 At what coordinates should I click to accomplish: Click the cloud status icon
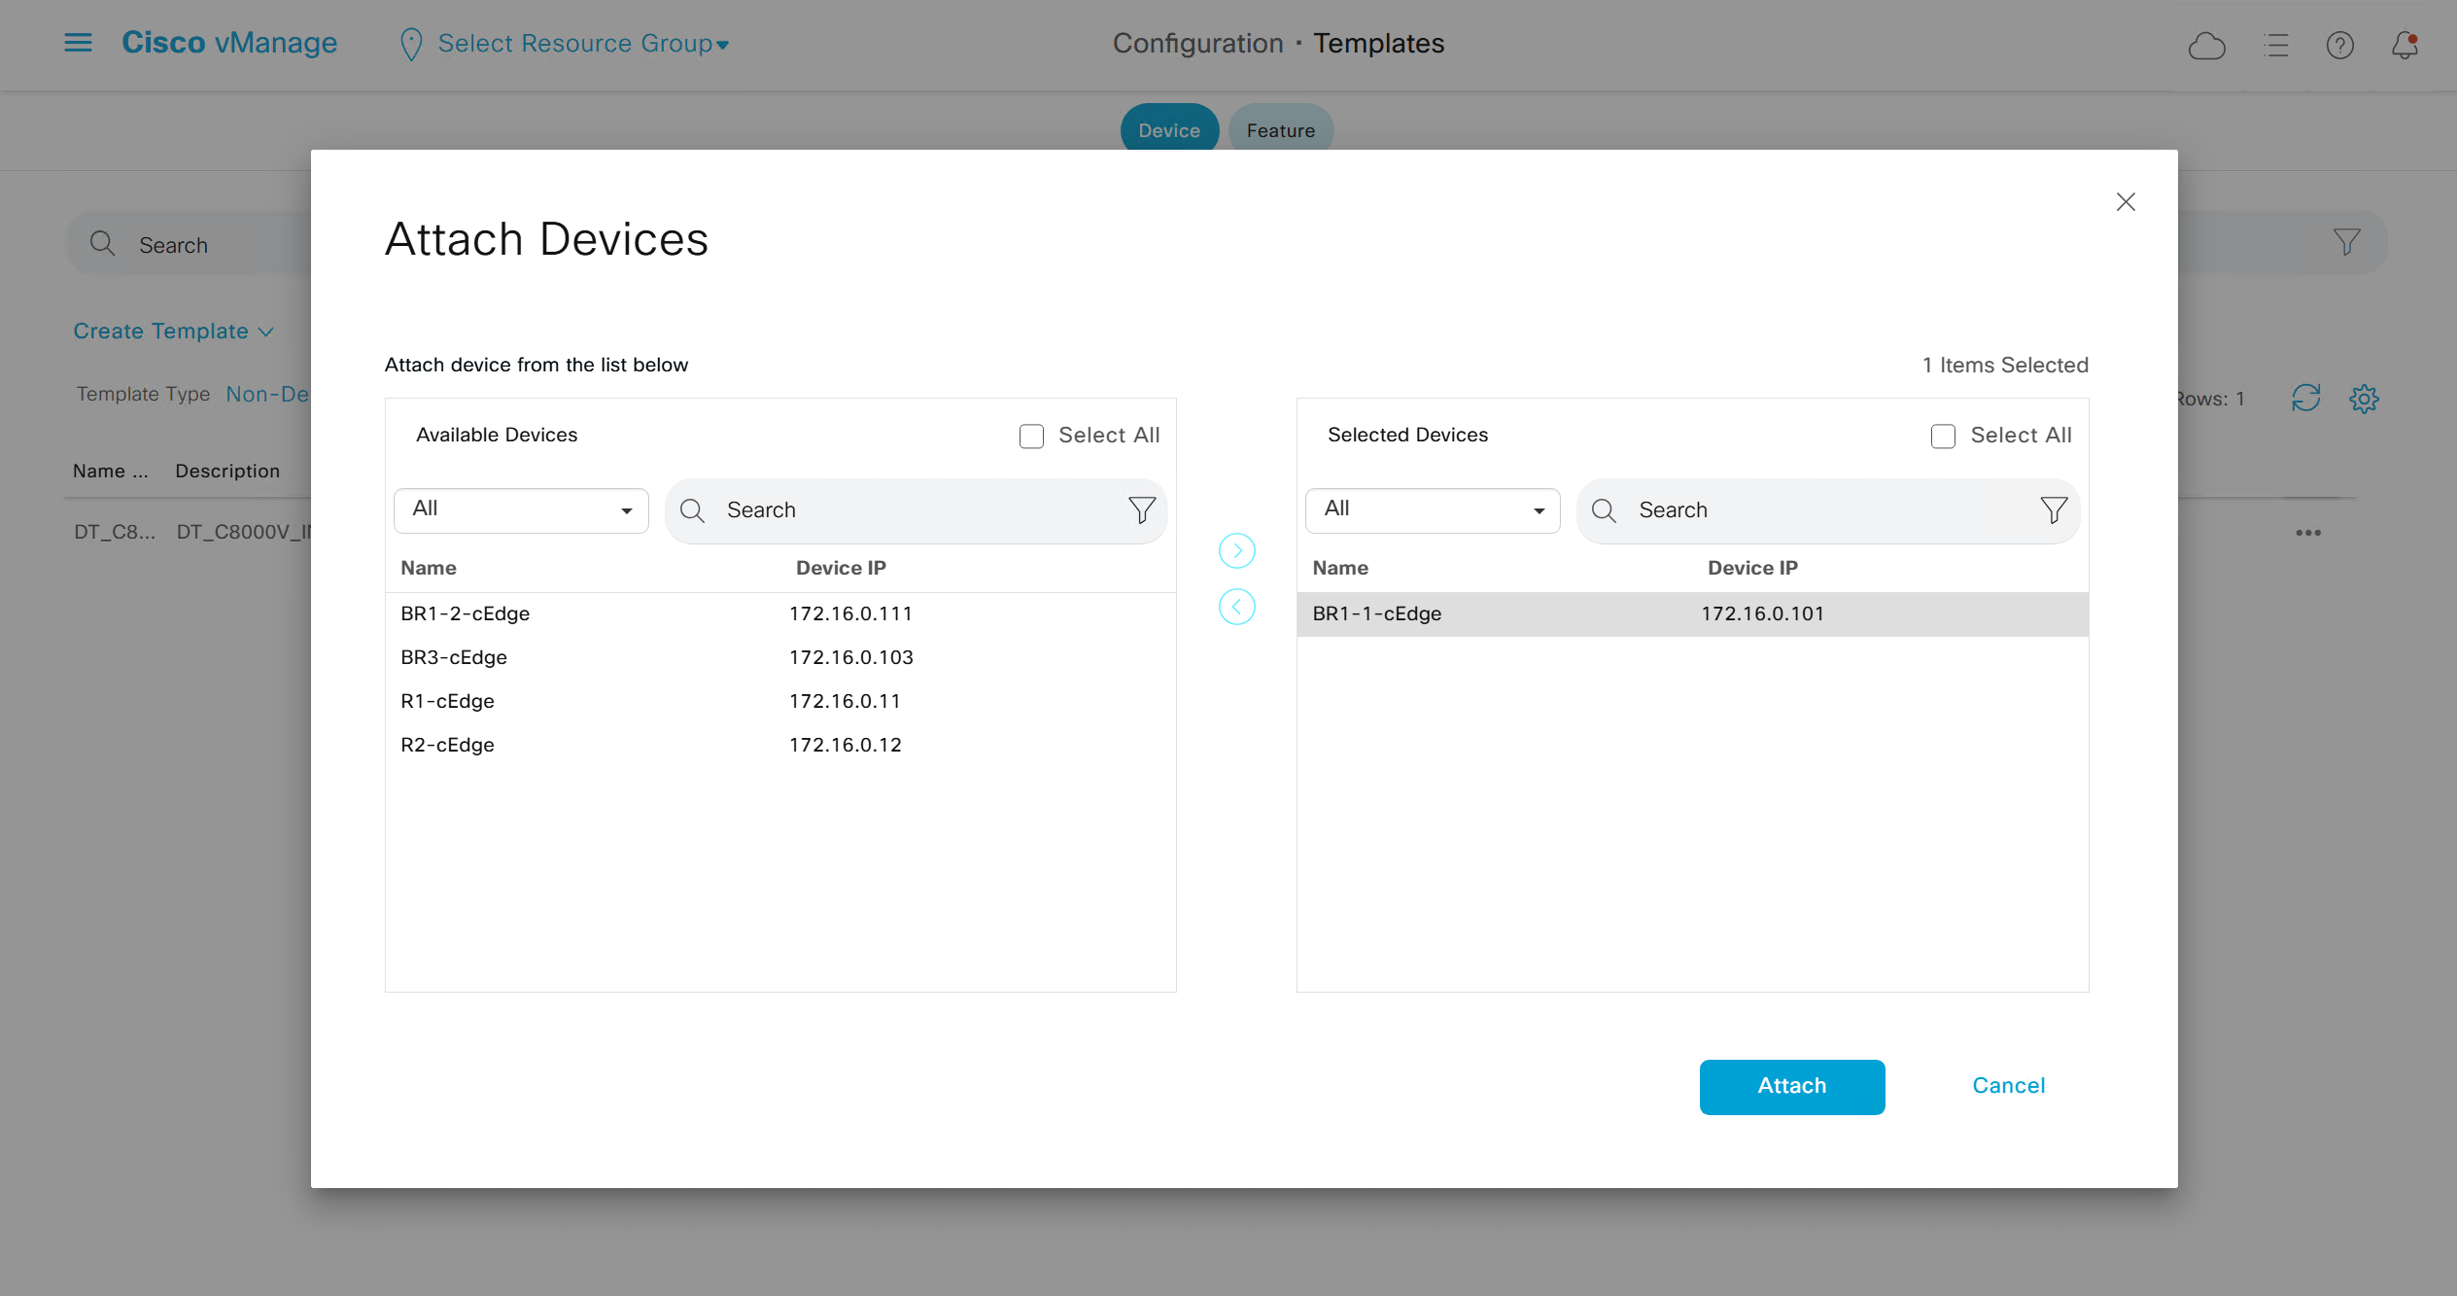pyautogui.click(x=2206, y=46)
